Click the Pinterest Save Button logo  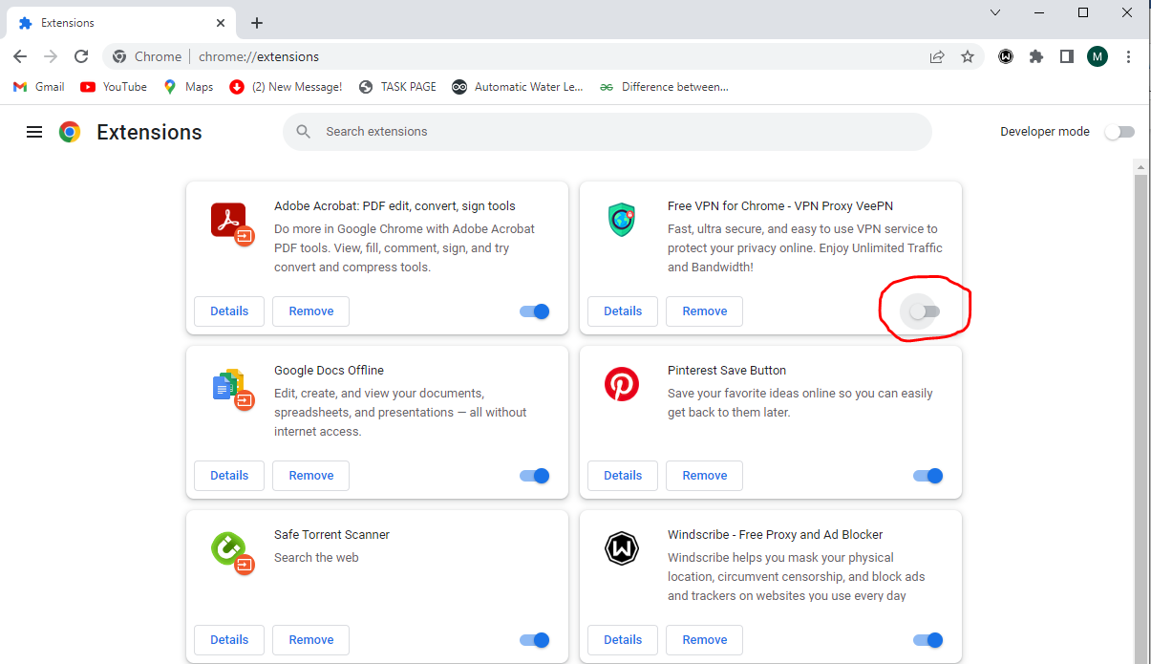pyautogui.click(x=622, y=384)
